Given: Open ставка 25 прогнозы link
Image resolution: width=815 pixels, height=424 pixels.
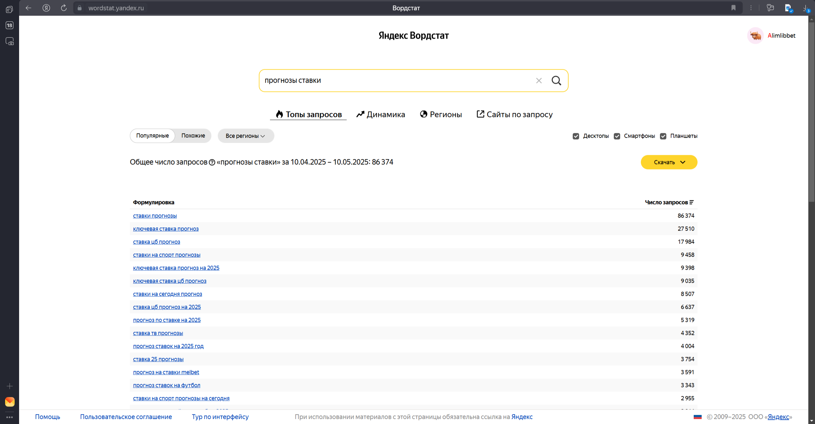Looking at the screenshot, I should click(x=158, y=359).
